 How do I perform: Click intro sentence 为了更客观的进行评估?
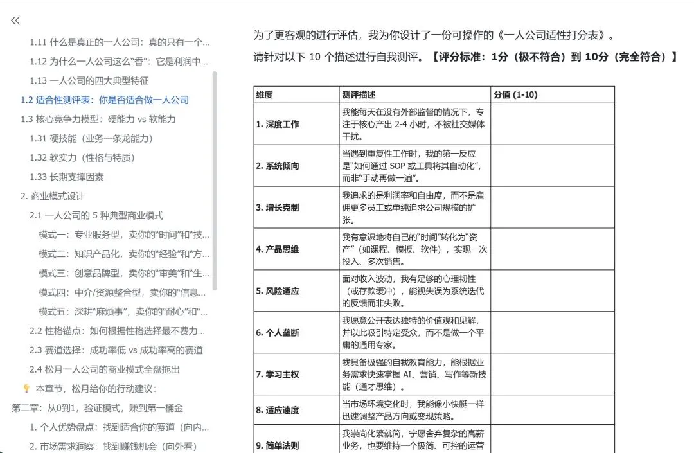click(434, 35)
